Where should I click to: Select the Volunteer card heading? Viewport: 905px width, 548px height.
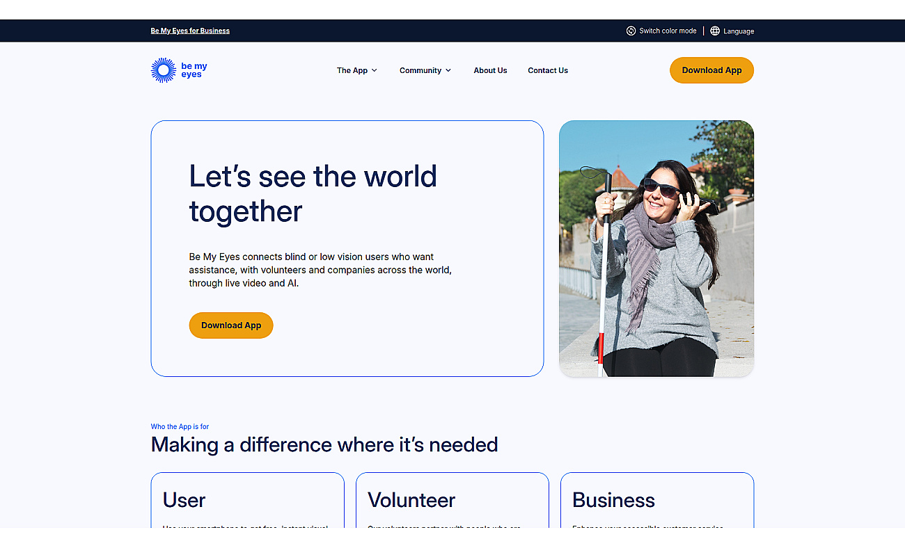tap(411, 500)
